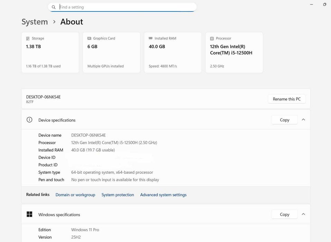Click the Device specifications info icon
The image size is (331, 242).
pos(29,120)
